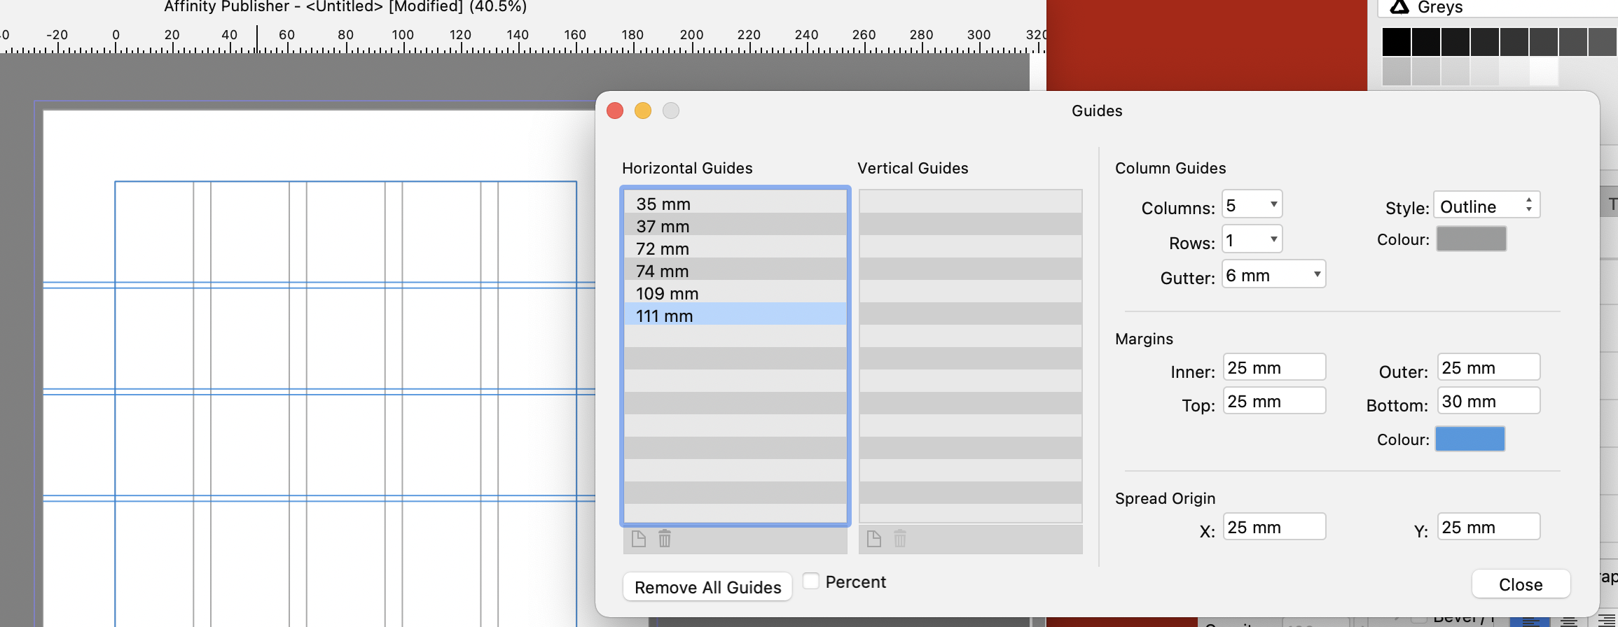The height and width of the screenshot is (627, 1618).
Task: Open the Columns dropdown
Action: (1252, 205)
